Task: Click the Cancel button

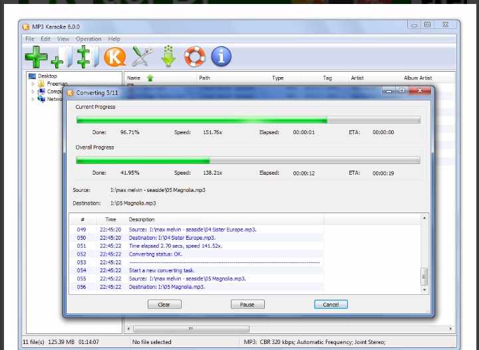Action: (331, 304)
